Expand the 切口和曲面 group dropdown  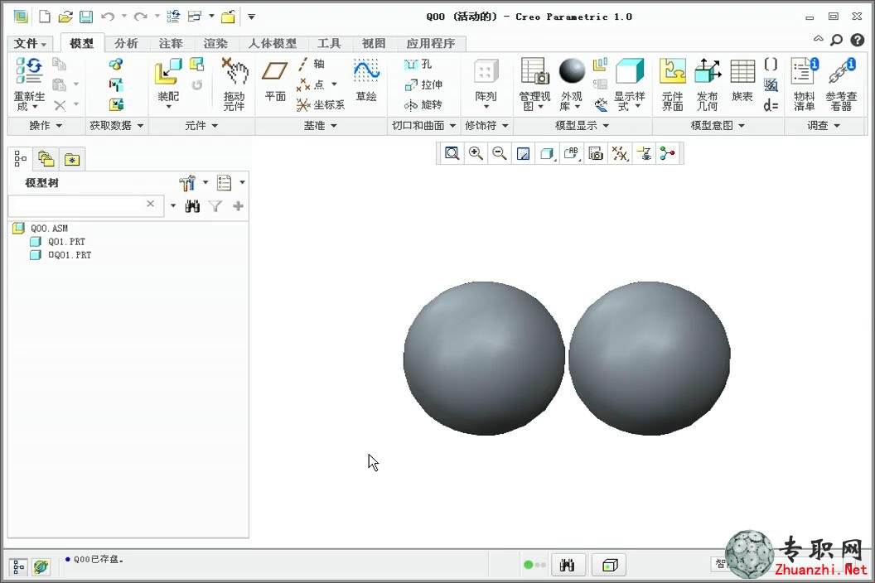[424, 126]
